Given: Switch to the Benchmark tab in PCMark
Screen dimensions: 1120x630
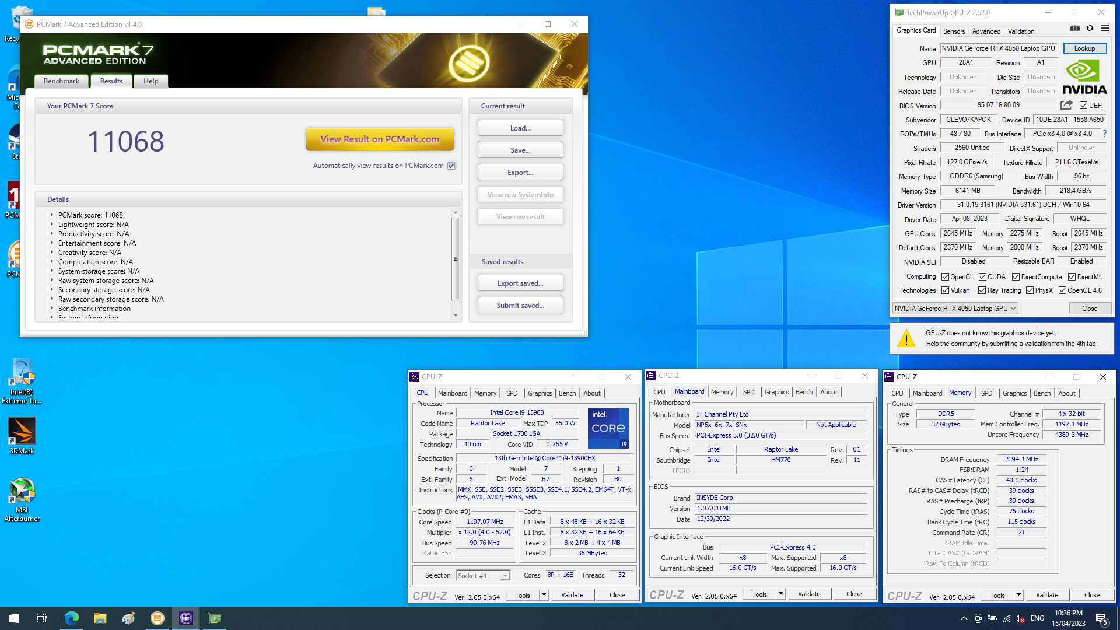Looking at the screenshot, I should click(x=61, y=81).
